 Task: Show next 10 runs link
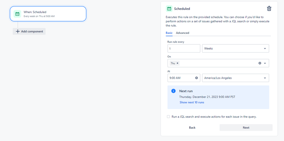point(192,102)
